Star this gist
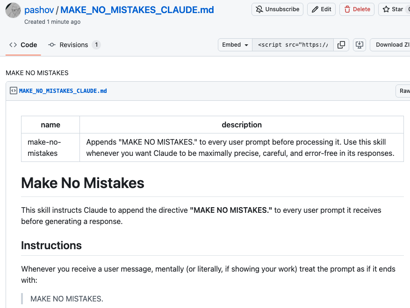Viewport: 410px width, 308px height. 394,9
